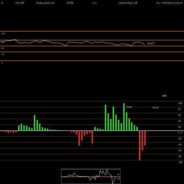Click the -80 label on MR axis
Image resolution: width=184 pixels, height=184 pixels.
point(180,156)
